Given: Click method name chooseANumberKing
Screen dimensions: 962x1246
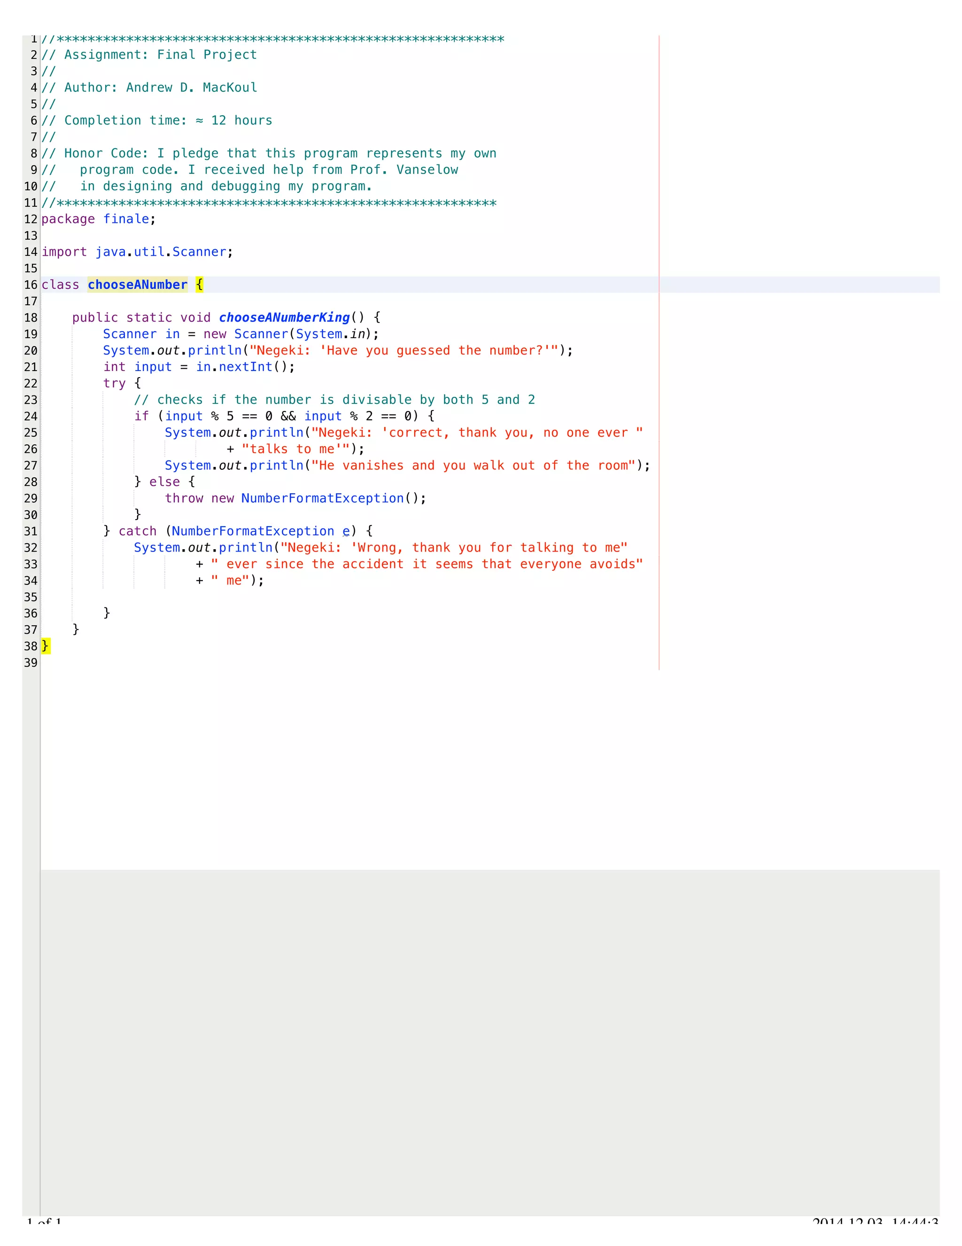Looking at the screenshot, I should [284, 318].
